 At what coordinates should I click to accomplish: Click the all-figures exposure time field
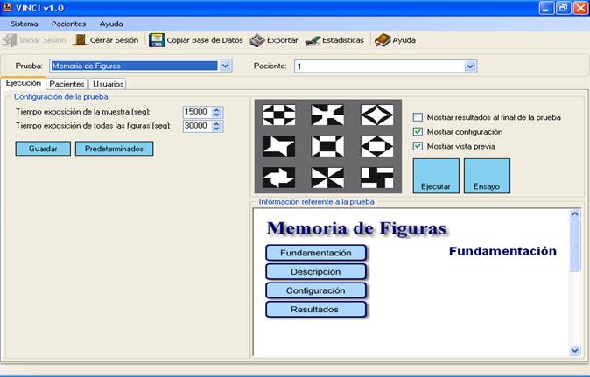coord(196,125)
